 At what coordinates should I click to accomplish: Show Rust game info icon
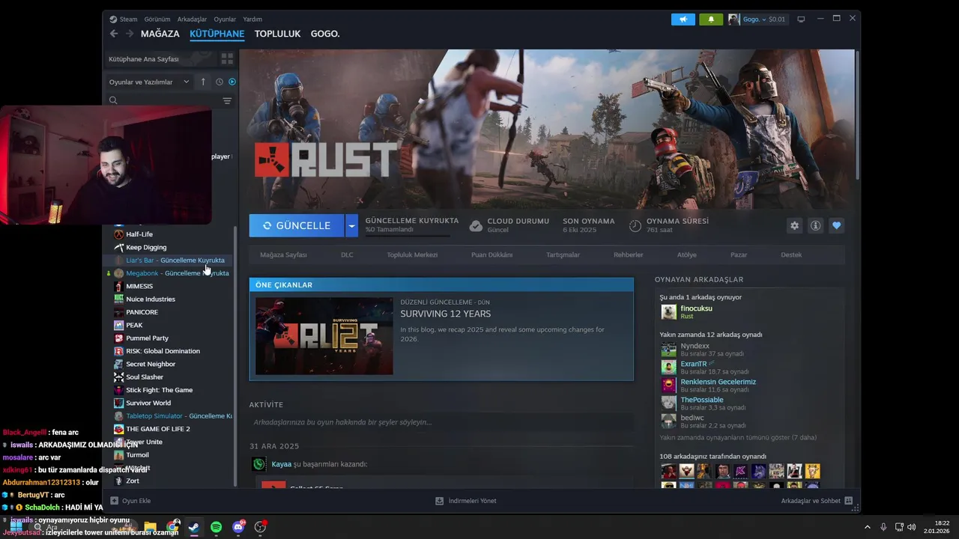[816, 225]
